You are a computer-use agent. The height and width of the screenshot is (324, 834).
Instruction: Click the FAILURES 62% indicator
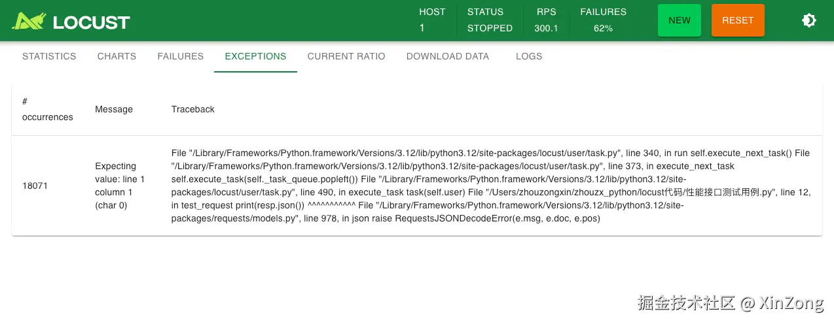point(603,20)
